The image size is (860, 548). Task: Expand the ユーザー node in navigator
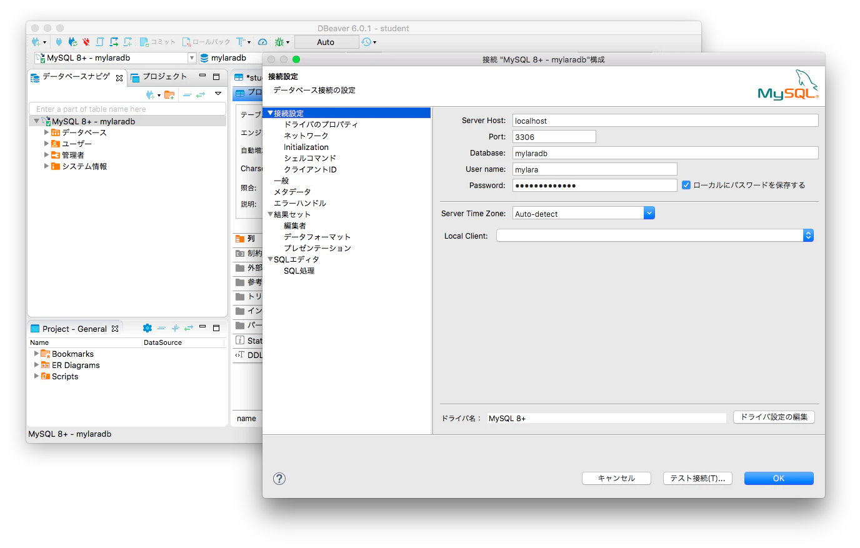click(x=46, y=144)
